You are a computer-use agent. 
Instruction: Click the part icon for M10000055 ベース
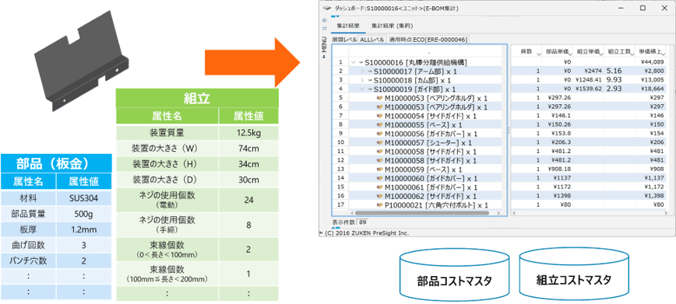click(380, 125)
